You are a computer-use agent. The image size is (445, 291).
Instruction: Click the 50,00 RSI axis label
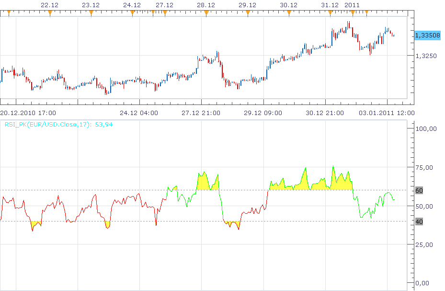pyautogui.click(x=424, y=207)
